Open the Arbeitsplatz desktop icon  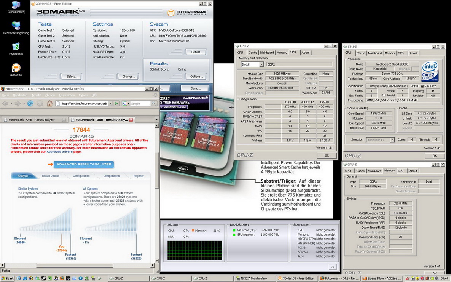click(x=16, y=8)
